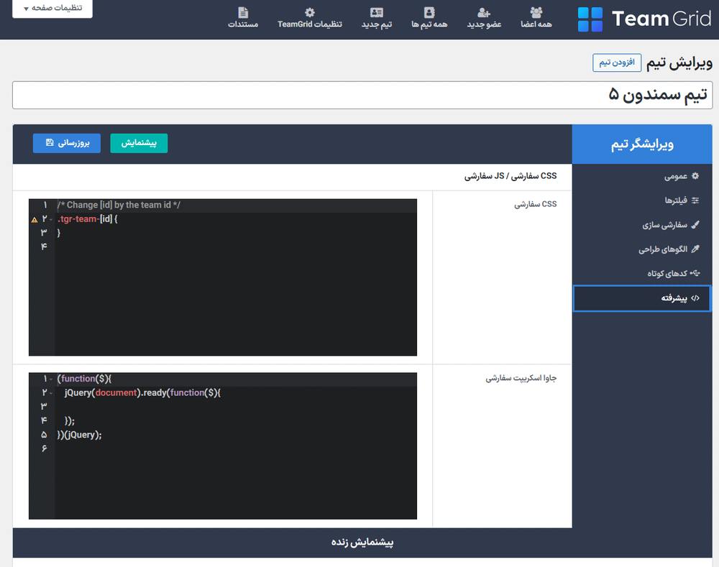Viewport: 719px width, 567px height.
Task: Click the TeamGrid settings gear icon
Action: click(x=310, y=12)
